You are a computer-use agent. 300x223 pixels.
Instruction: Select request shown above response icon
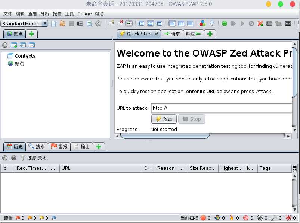(x=190, y=23)
